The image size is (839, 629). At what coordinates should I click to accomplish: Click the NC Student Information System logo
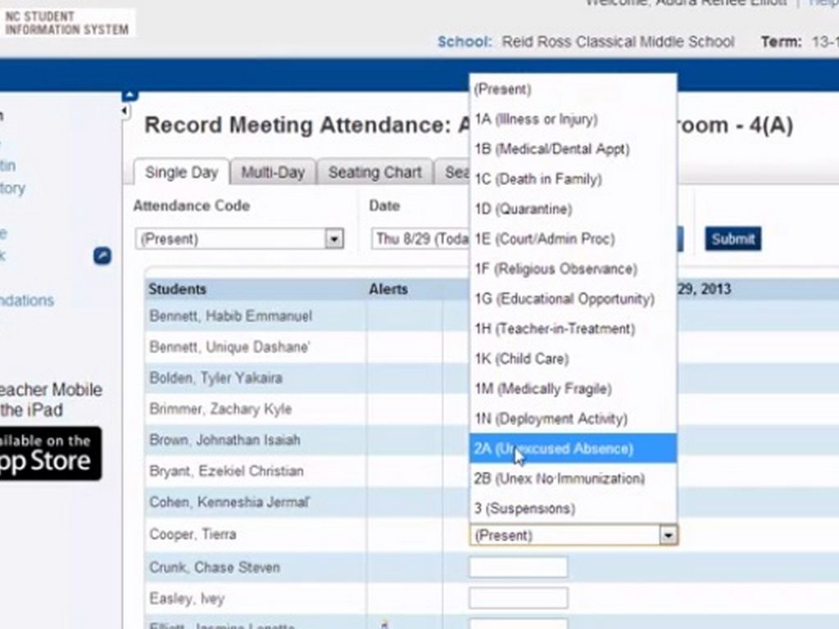click(67, 23)
